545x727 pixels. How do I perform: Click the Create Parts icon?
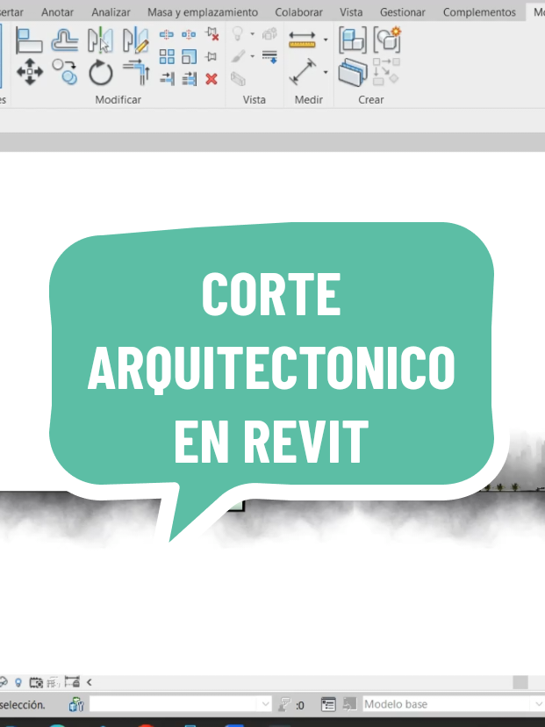tap(353, 72)
